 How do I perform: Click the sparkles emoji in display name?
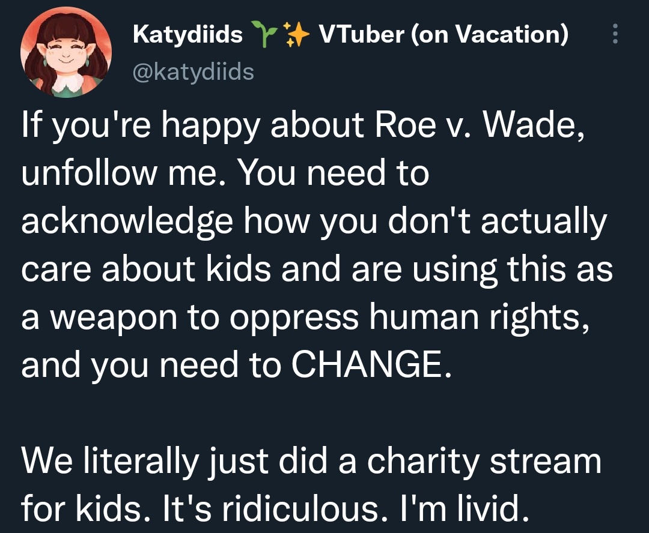(x=296, y=34)
